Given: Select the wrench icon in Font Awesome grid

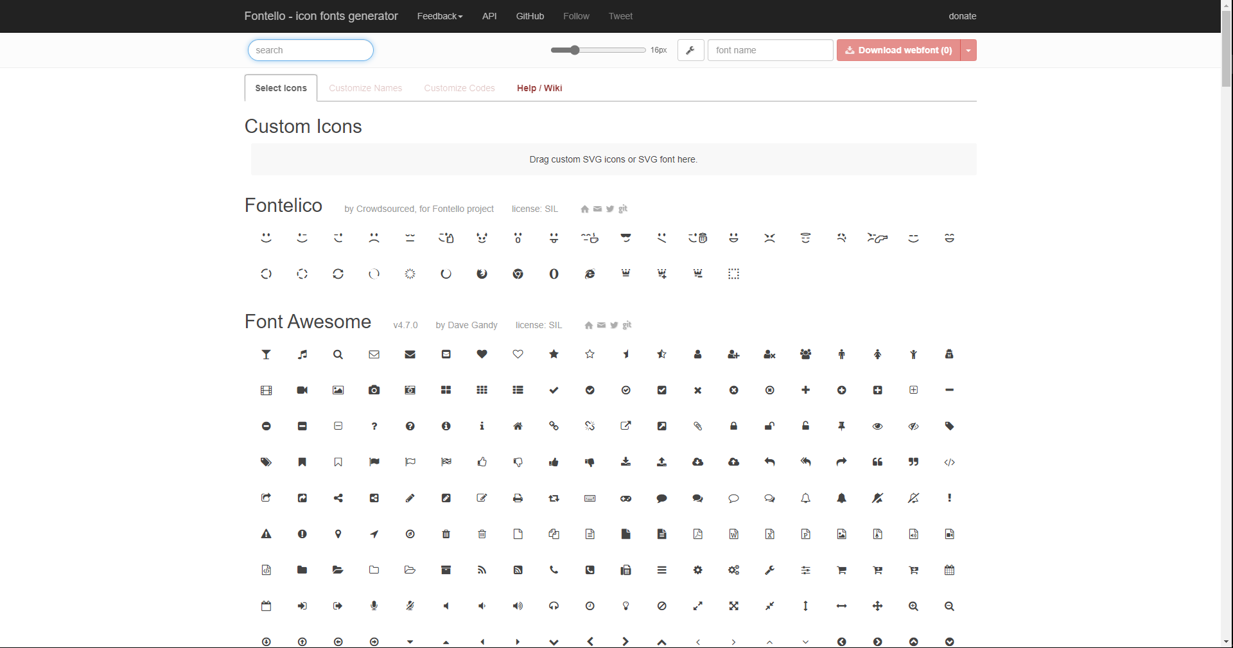Looking at the screenshot, I should pyautogui.click(x=769, y=570).
